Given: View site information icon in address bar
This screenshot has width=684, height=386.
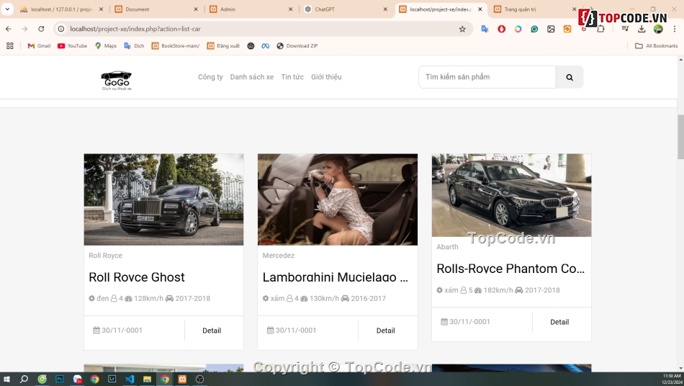Looking at the screenshot, I should tap(61, 29).
